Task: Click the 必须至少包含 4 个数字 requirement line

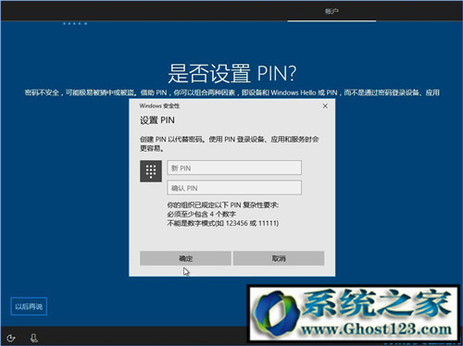Action: (x=202, y=214)
